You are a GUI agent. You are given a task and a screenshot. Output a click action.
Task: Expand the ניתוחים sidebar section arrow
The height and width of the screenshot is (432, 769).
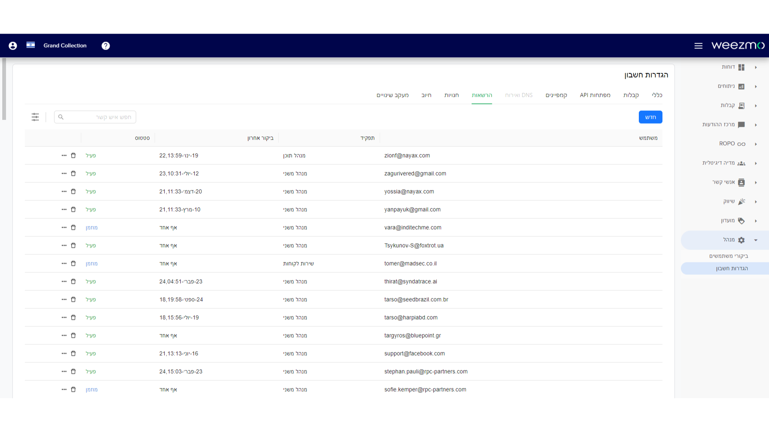point(756,86)
